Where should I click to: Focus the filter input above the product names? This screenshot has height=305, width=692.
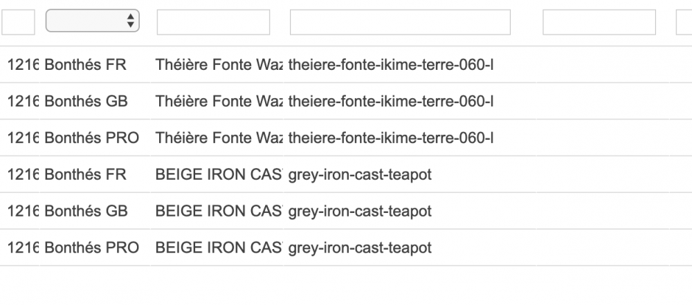point(213,22)
